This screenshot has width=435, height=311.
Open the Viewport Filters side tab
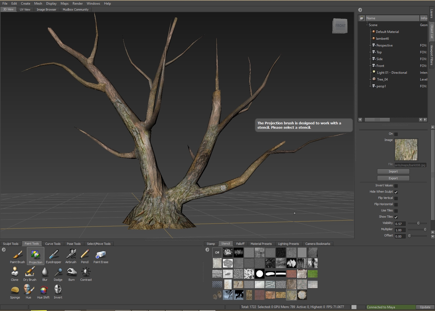click(432, 54)
